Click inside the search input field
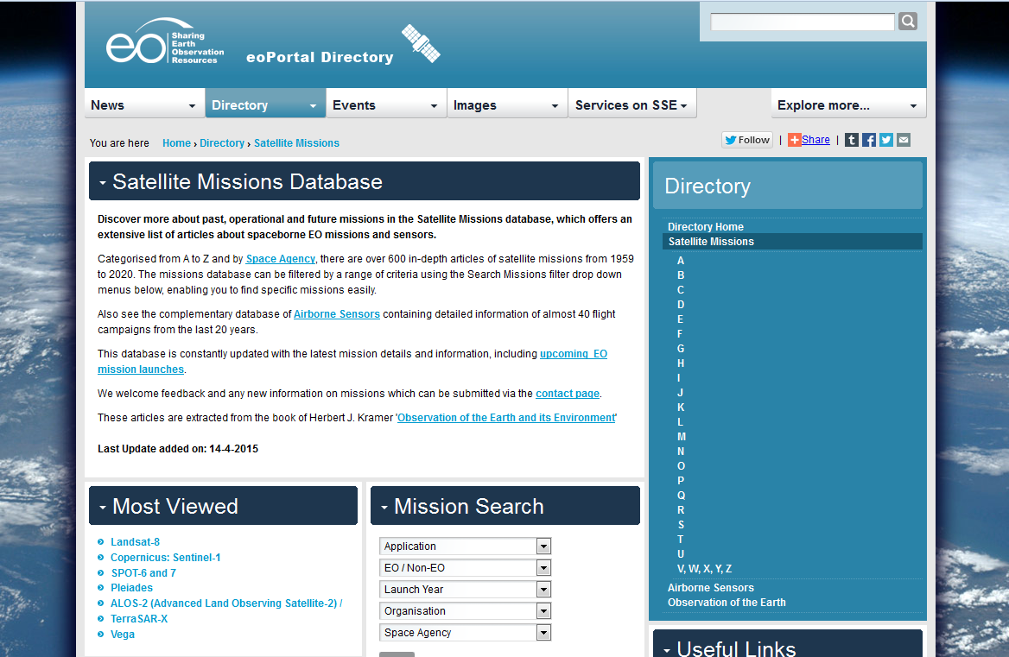The image size is (1009, 657). [x=802, y=21]
